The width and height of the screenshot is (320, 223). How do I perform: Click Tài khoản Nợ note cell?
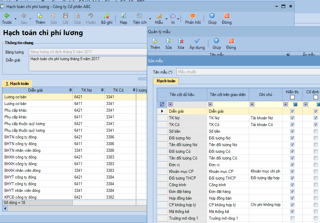tap(265, 118)
